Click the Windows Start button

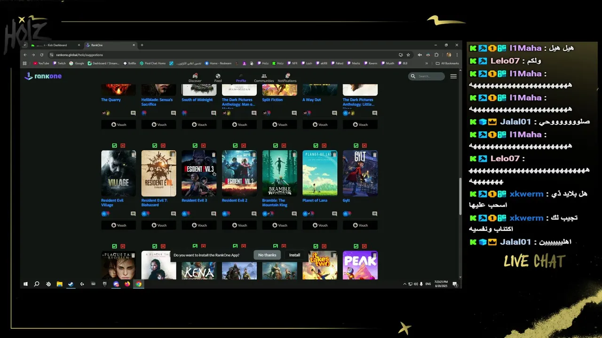tap(25, 284)
